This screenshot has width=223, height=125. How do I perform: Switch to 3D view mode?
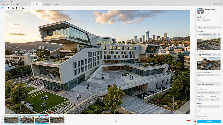click(5, 8)
